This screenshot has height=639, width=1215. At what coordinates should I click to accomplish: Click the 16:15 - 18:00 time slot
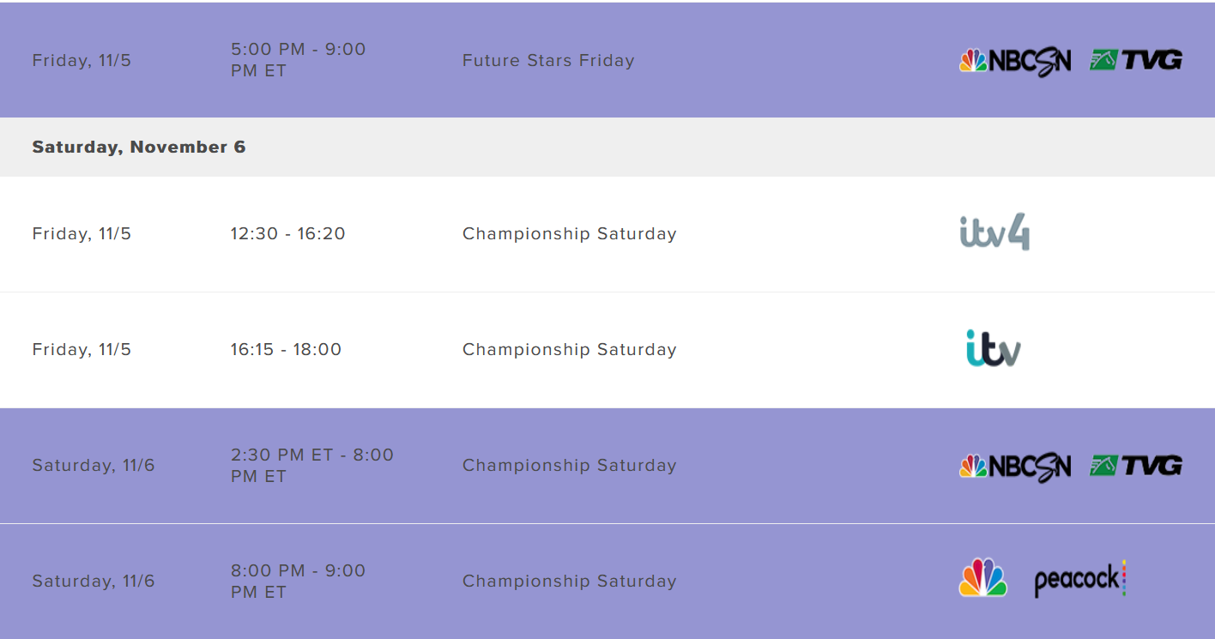(x=286, y=349)
